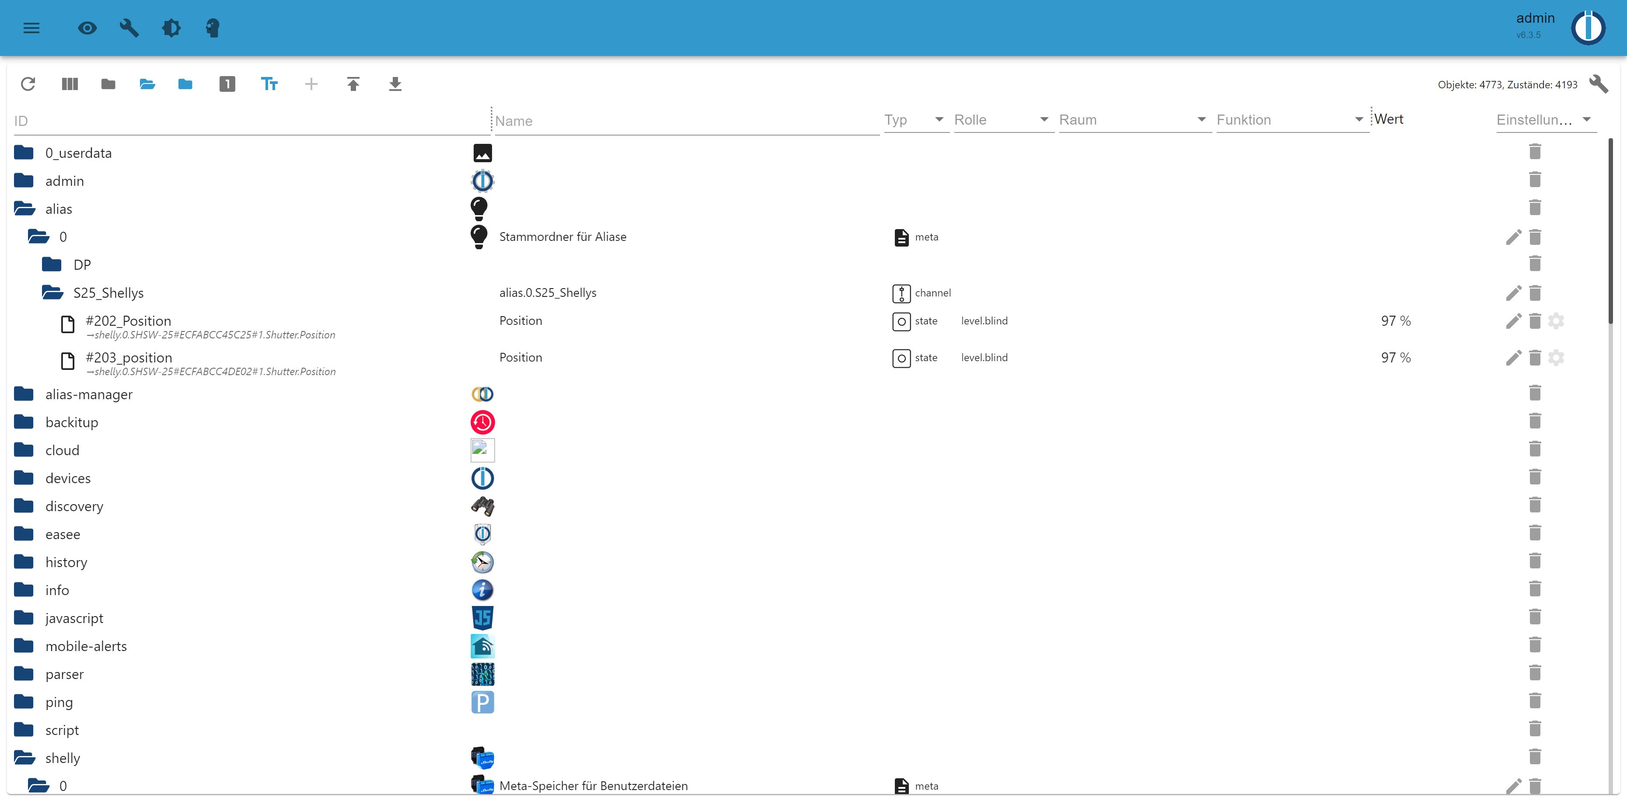Click the eye visibility icon in header
This screenshot has height=801, width=1627.
87,28
